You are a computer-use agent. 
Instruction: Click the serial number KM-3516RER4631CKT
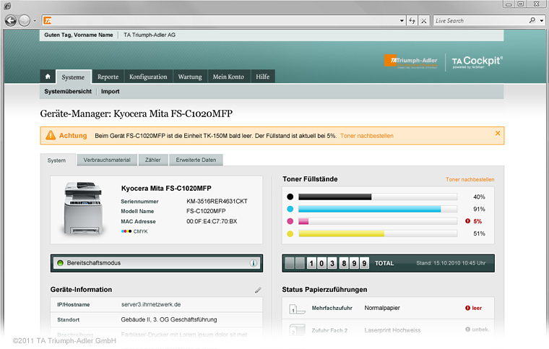point(217,202)
